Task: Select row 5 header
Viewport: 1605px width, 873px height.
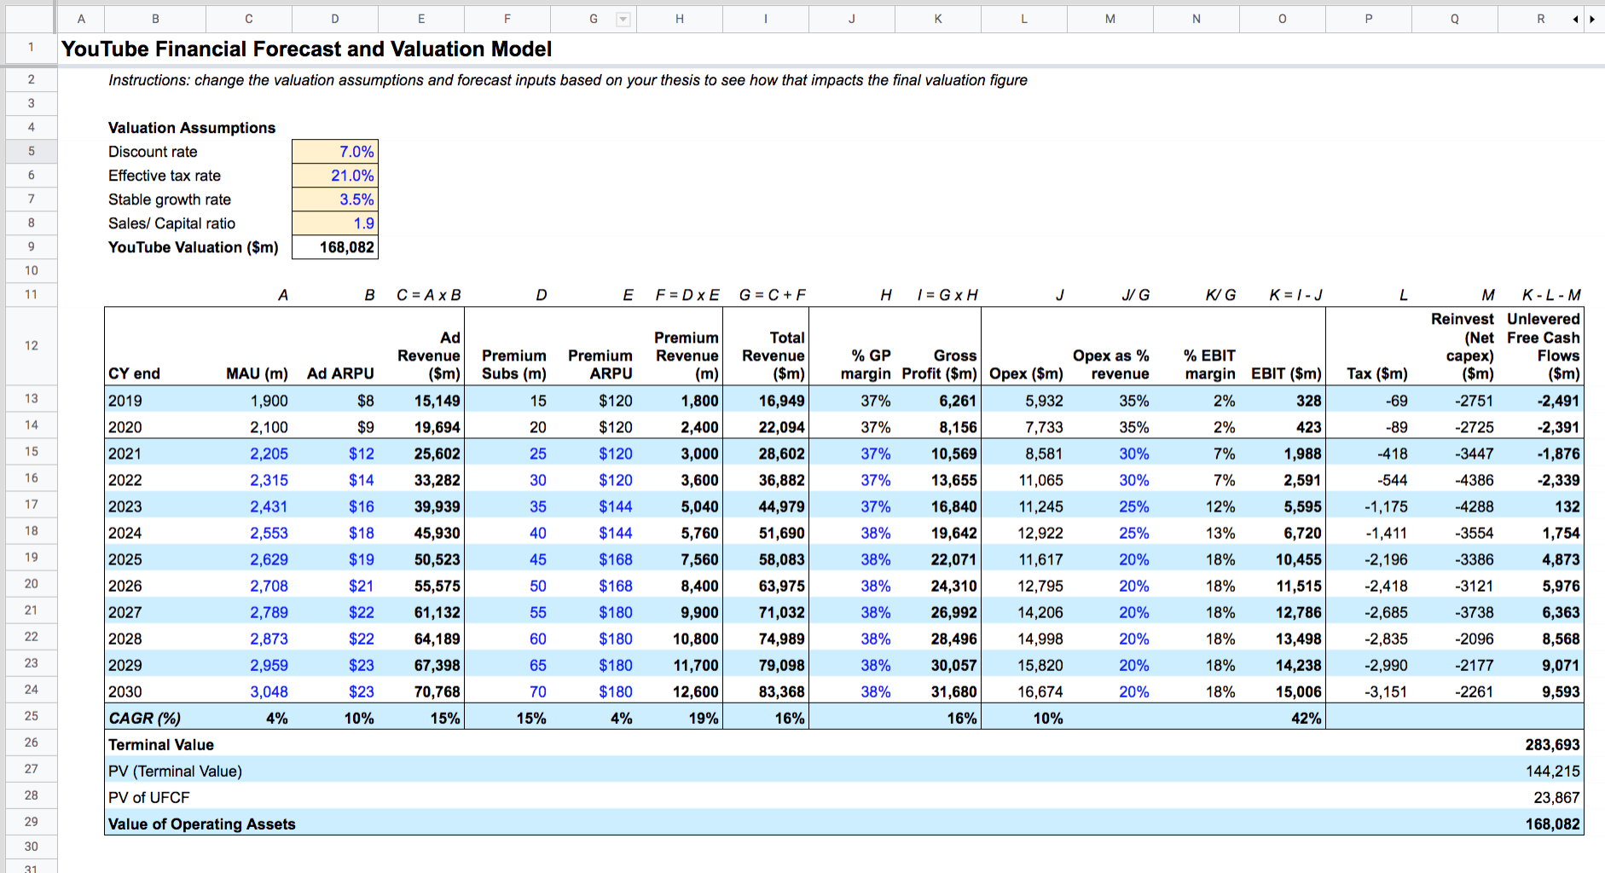Action: pyautogui.click(x=31, y=152)
